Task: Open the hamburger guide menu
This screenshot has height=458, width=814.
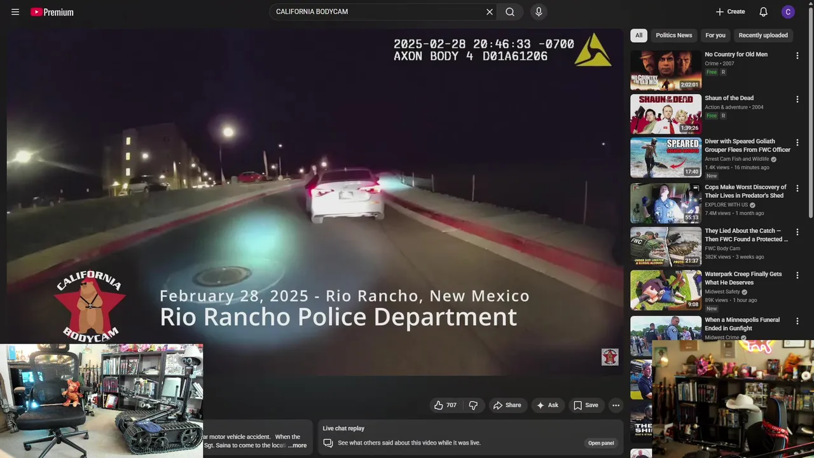Action: point(15,12)
